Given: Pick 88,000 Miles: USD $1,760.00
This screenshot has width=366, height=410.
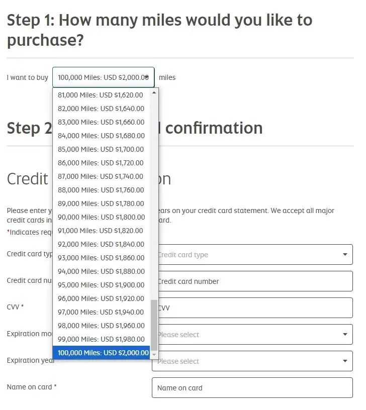Looking at the screenshot, I should pos(101,190).
